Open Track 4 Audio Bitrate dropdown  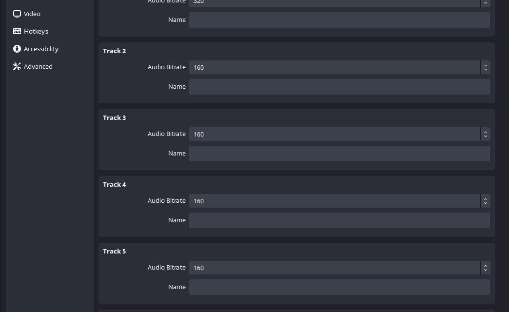[334, 201]
